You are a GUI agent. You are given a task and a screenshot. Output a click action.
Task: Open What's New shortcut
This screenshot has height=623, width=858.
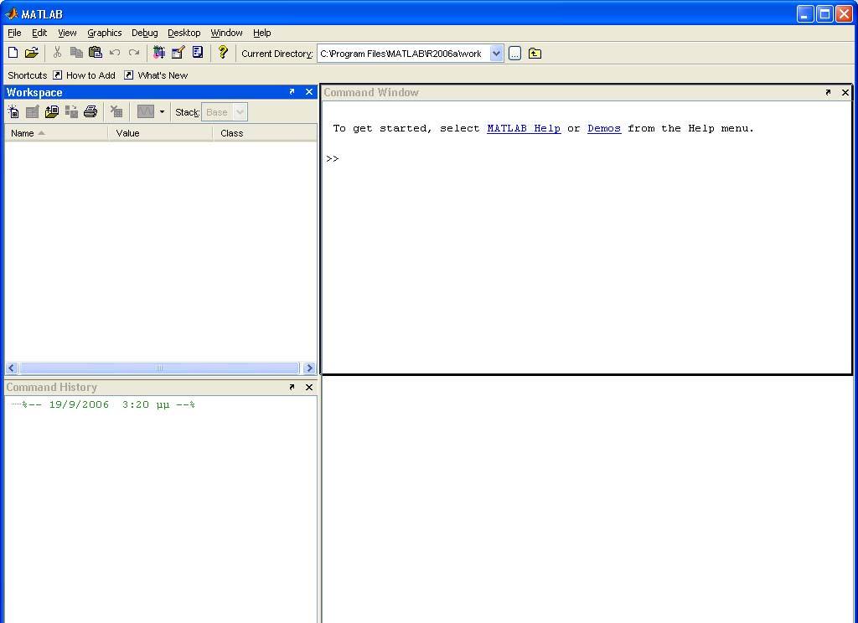point(156,75)
